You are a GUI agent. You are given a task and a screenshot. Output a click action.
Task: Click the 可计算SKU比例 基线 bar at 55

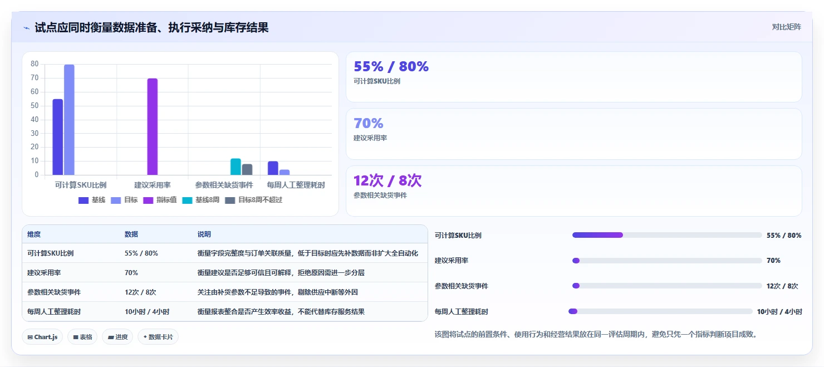[58, 137]
